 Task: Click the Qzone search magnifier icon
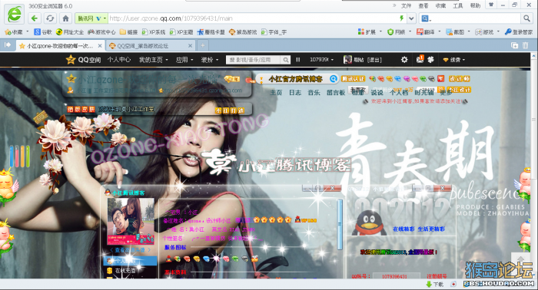285,60
